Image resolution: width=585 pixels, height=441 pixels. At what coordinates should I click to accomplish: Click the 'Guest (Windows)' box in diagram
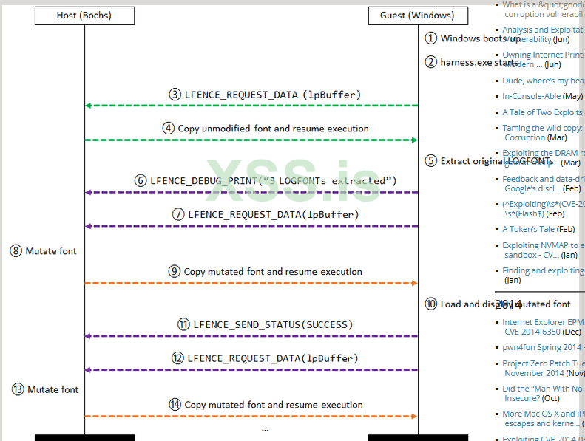tap(418, 16)
